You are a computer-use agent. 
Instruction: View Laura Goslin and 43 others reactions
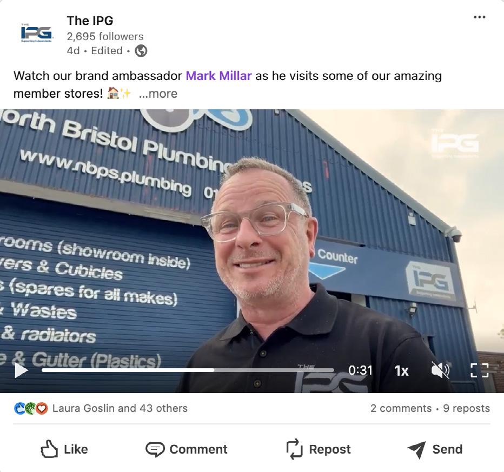pyautogui.click(x=120, y=408)
